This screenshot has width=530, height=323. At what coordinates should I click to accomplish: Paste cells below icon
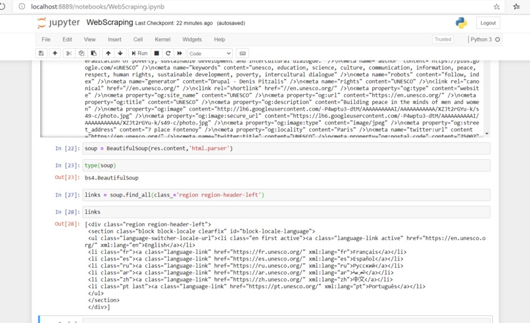(x=93, y=53)
